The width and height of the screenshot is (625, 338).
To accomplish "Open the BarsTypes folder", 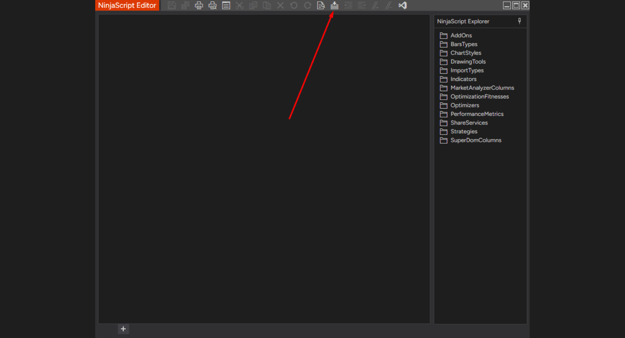I will tap(459, 44).
